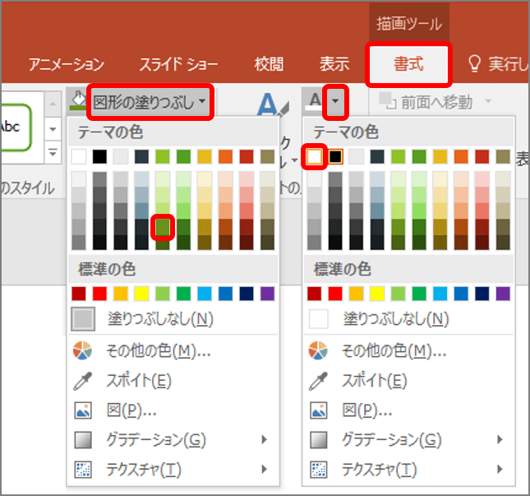
Task: Choose standard yellow in left palette
Action: [x=141, y=294]
